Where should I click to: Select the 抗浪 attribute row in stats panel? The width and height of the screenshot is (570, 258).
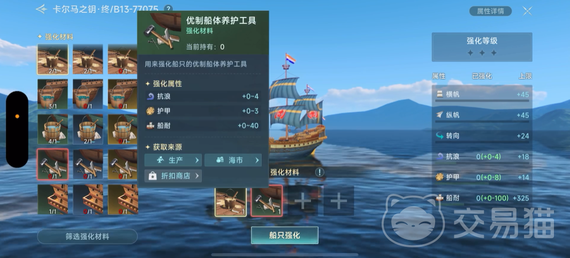[482, 157]
